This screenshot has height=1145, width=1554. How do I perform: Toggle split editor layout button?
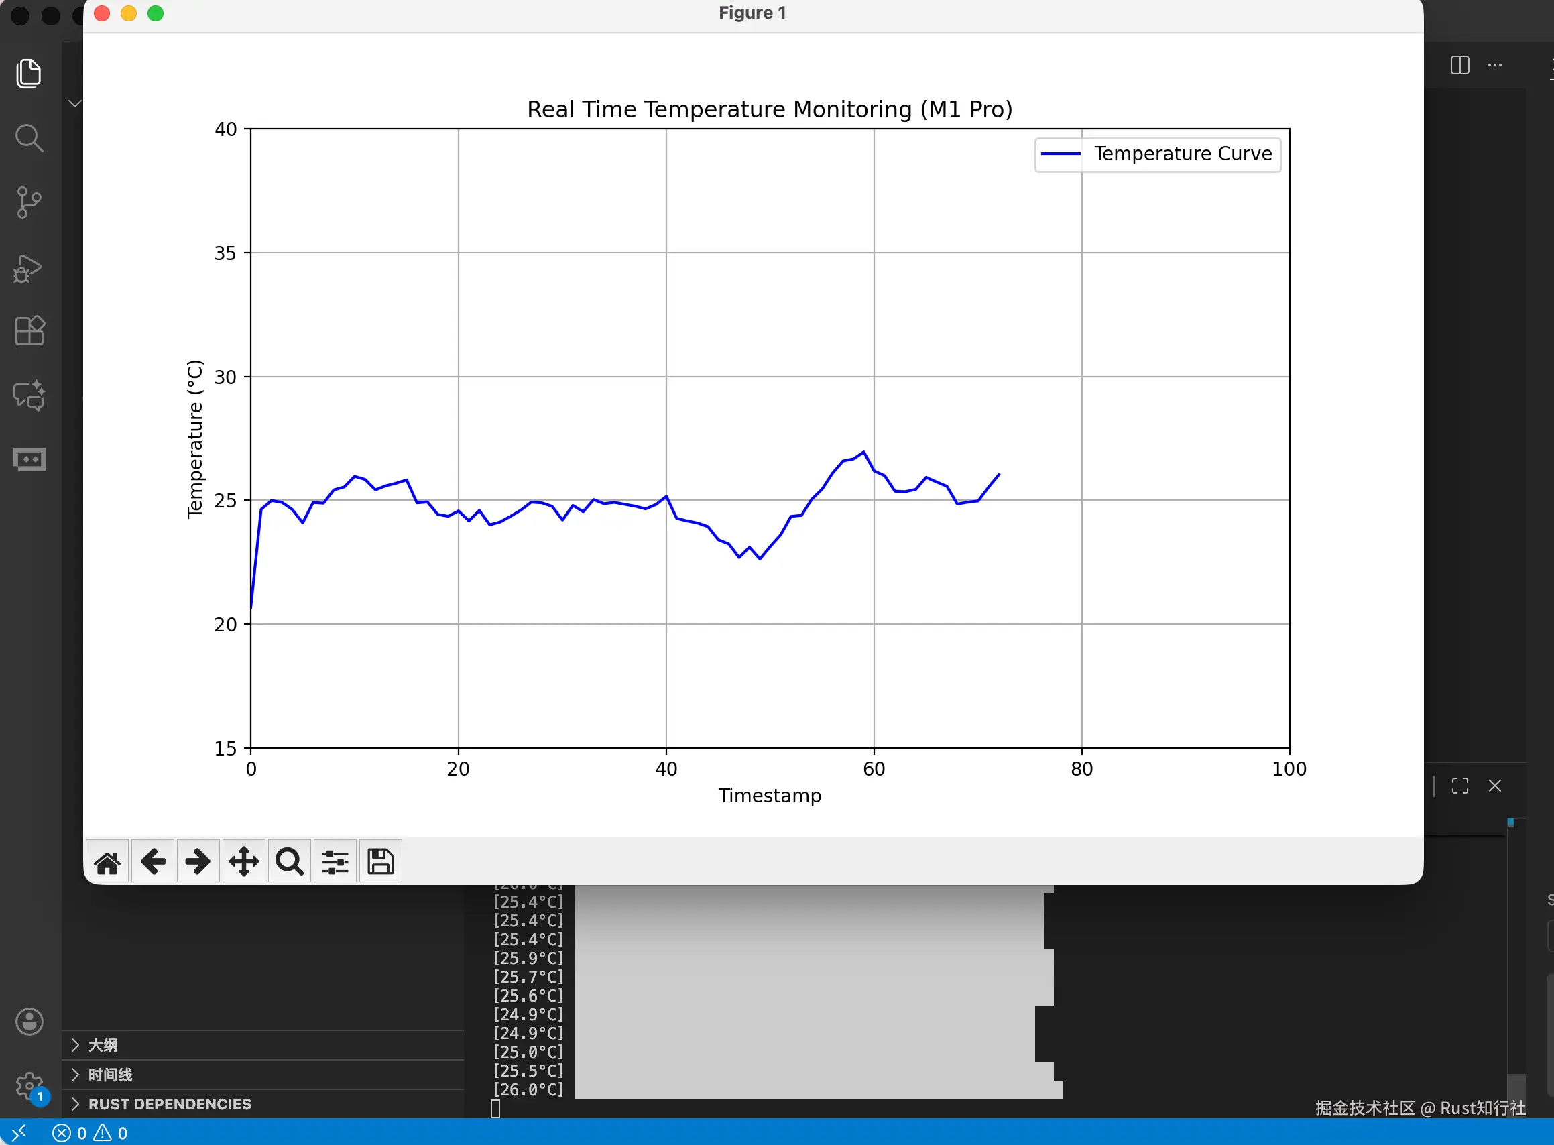(1459, 65)
